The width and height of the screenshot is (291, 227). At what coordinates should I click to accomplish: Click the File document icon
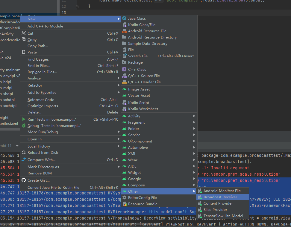[x=124, y=50]
